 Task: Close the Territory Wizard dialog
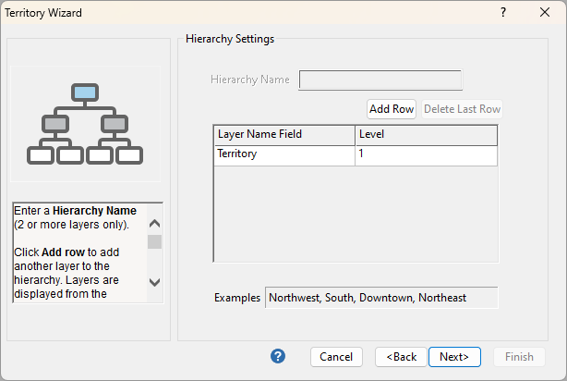tap(545, 13)
